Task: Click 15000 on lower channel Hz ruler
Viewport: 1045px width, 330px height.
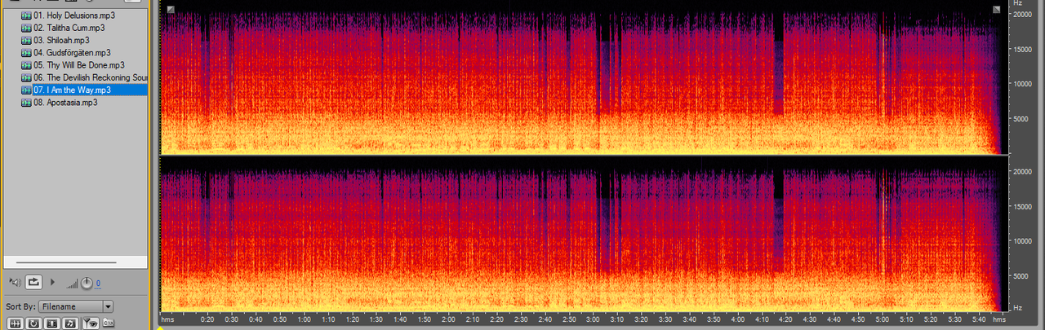Action: click(1023, 207)
